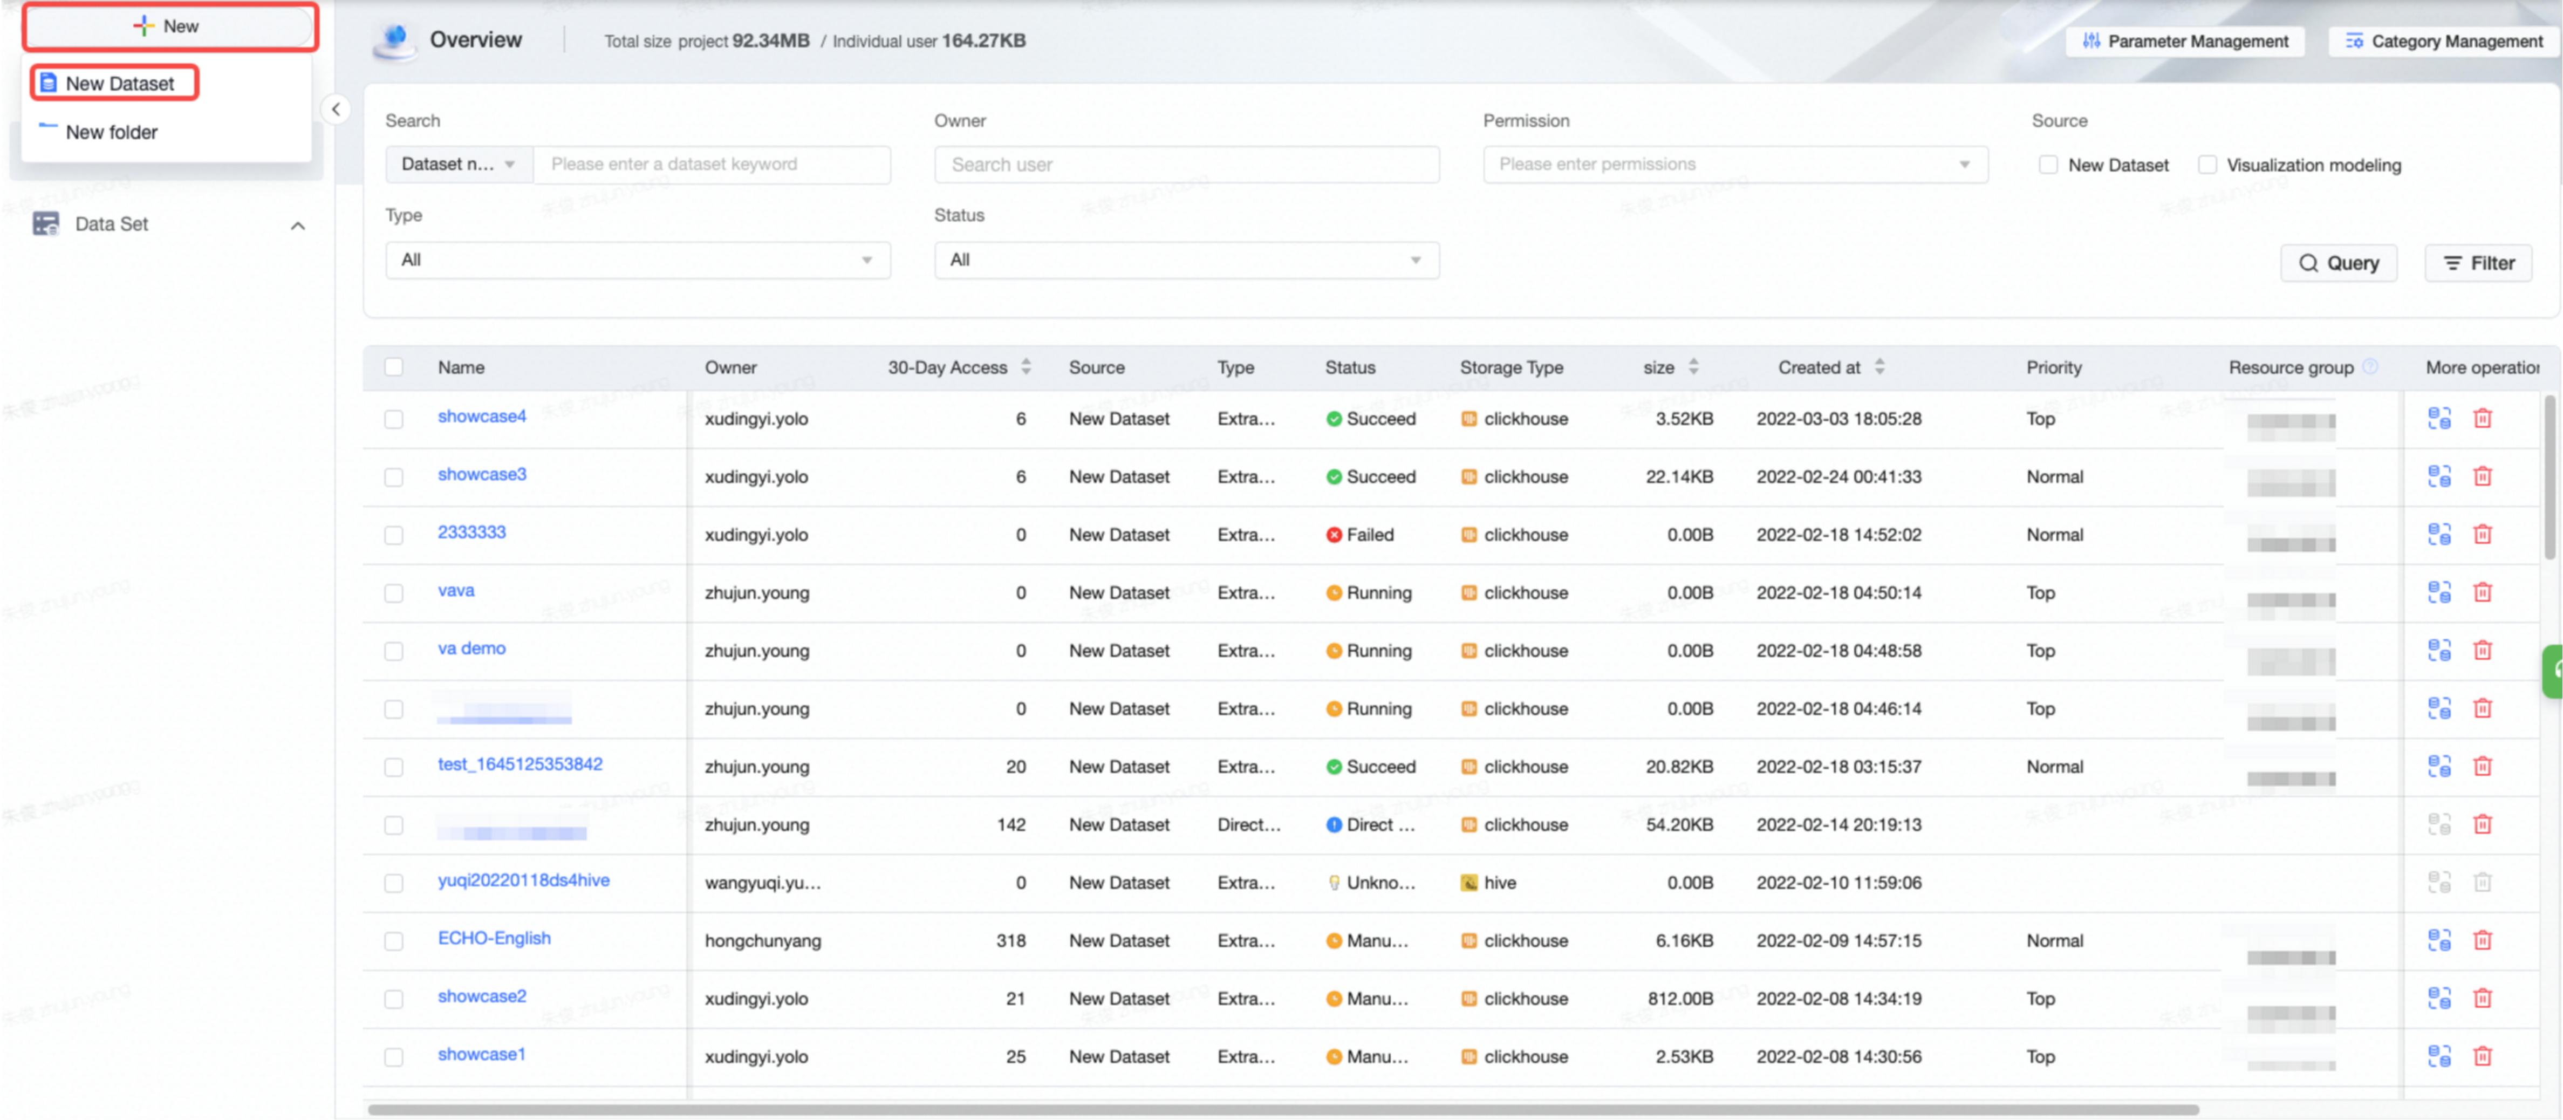Image resolution: width=2563 pixels, height=1120 pixels.
Task: Focus the dataset keyword search field
Action: (x=713, y=164)
